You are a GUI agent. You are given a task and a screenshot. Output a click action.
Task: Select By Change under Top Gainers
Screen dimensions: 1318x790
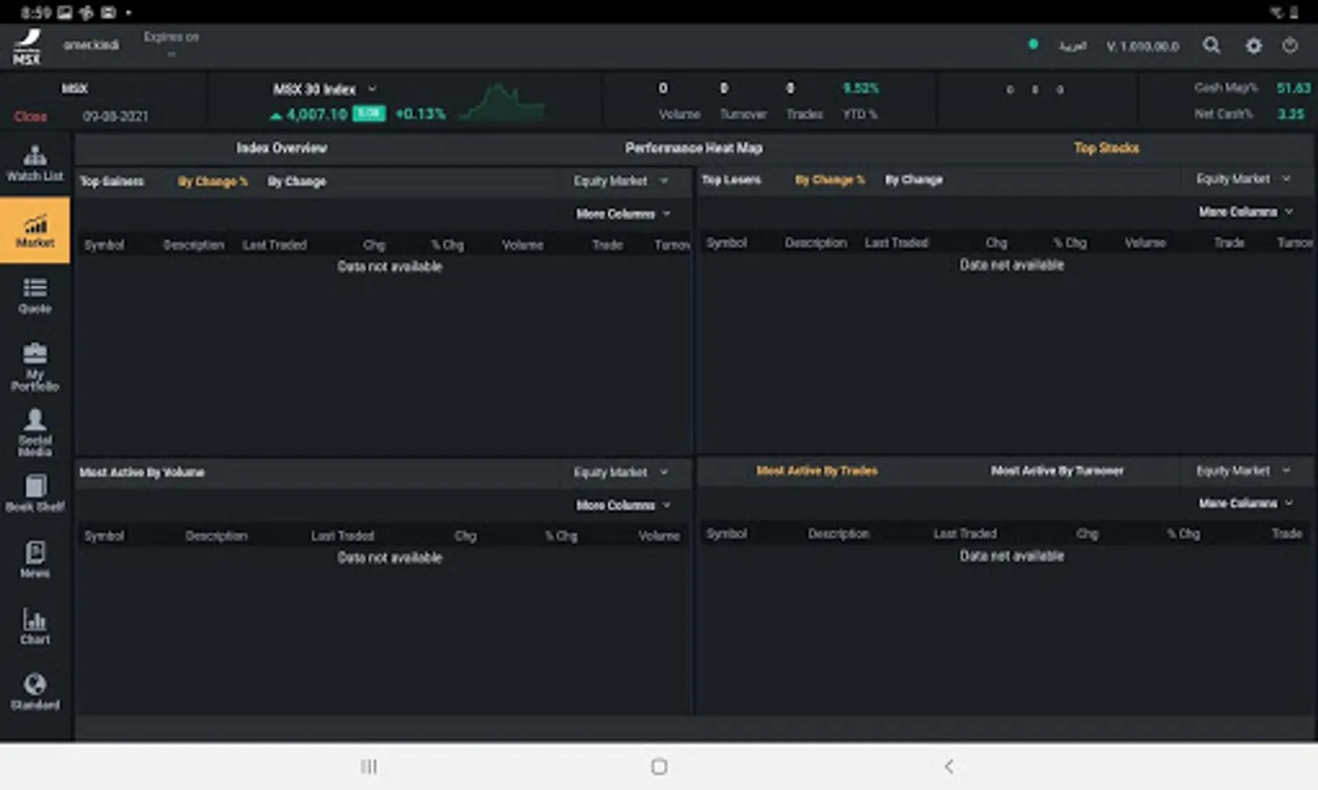pos(297,182)
